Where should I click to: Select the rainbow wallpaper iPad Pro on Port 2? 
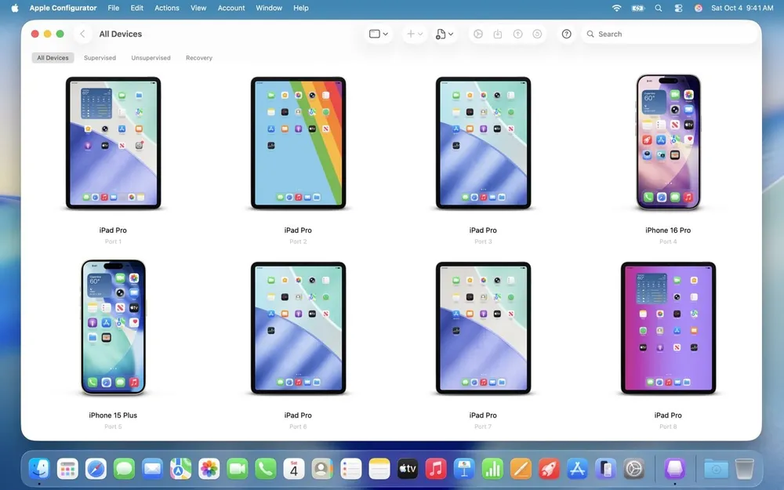click(x=299, y=143)
